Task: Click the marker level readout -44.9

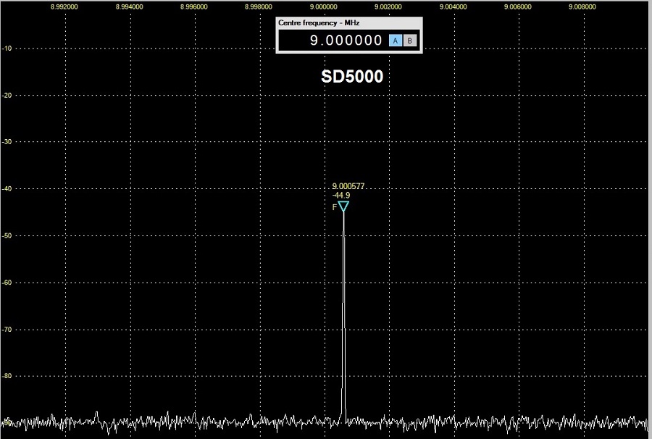Action: click(341, 195)
